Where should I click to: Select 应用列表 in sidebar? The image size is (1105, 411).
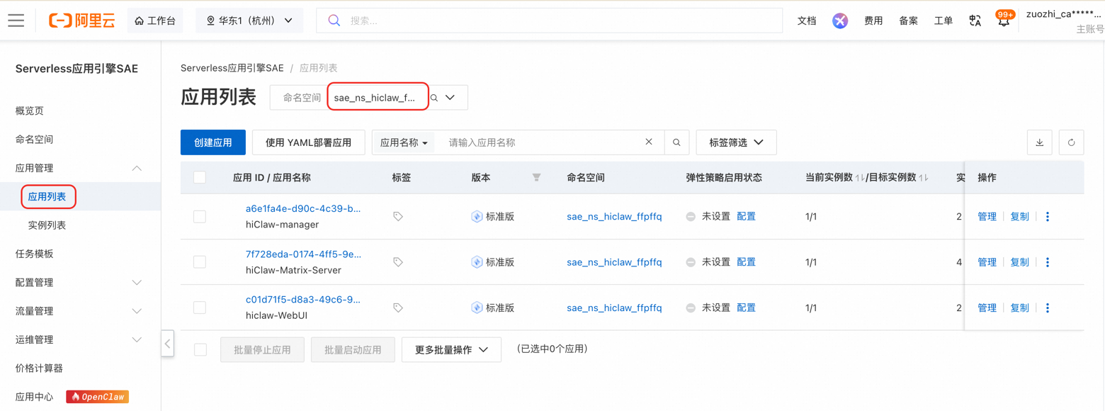[47, 197]
